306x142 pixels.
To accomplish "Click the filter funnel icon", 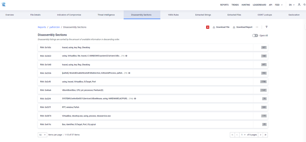I will tap(266, 27).
